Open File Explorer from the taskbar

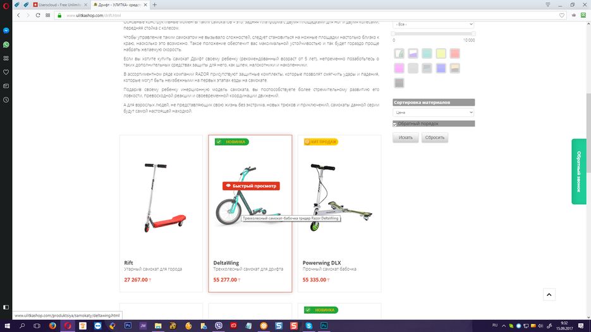(158, 326)
